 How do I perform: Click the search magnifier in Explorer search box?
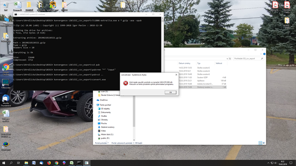(x=262, y=59)
